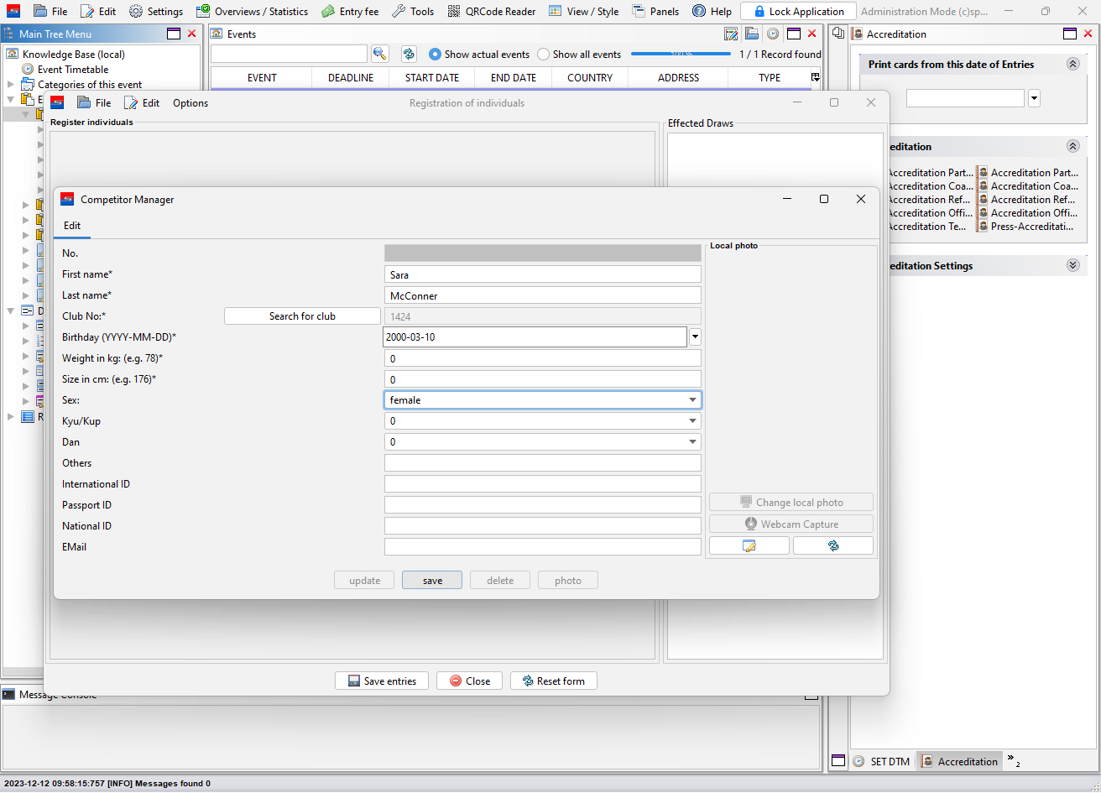Image resolution: width=1101 pixels, height=793 pixels.
Task: Click the Search for club button
Action: [302, 316]
